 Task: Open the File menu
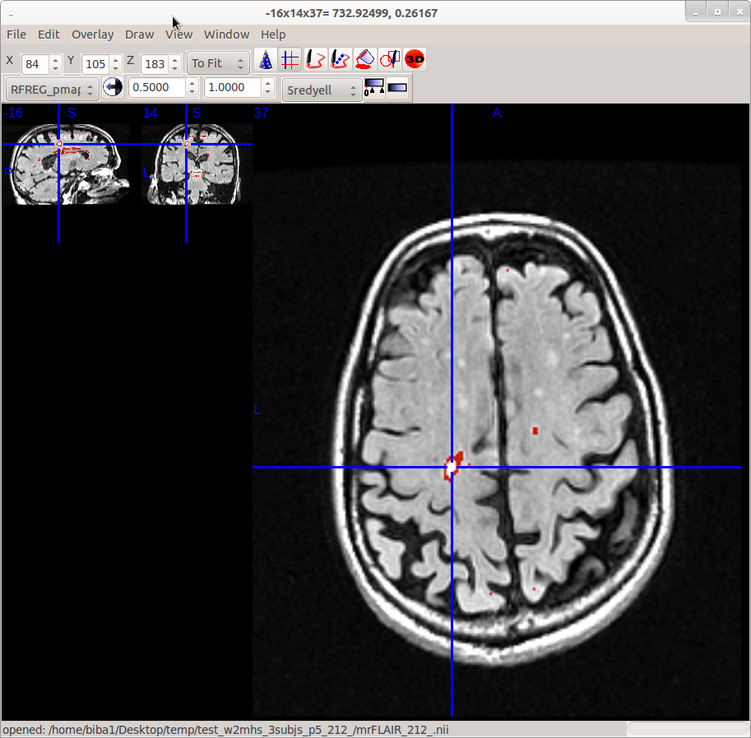click(16, 35)
